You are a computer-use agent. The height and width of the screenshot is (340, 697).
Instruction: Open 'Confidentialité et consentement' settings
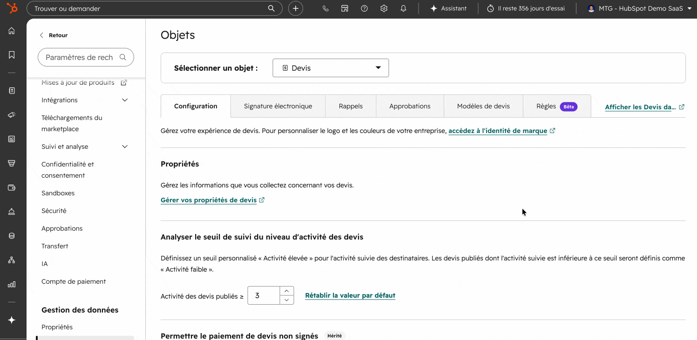click(68, 170)
